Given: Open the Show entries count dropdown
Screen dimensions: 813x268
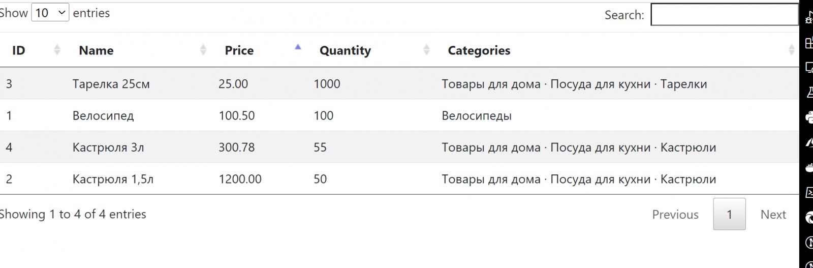Looking at the screenshot, I should coord(50,13).
